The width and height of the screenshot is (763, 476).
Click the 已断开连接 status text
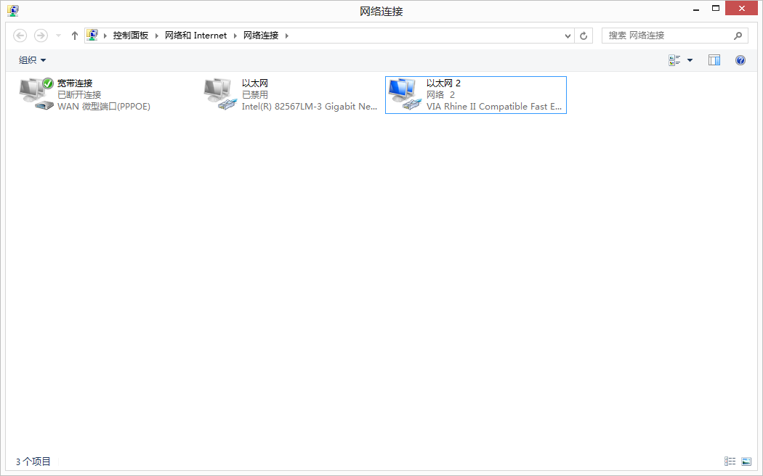coord(79,95)
